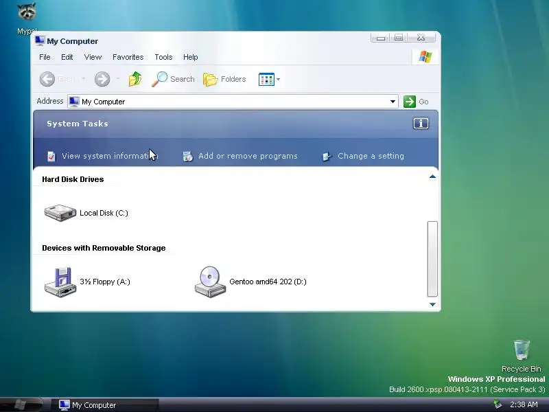
Task: Click the Windows flag logo in toolbar
Action: click(x=425, y=56)
